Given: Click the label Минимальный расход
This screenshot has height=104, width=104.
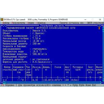Looking at the screenshot, I should click(x=14, y=41).
